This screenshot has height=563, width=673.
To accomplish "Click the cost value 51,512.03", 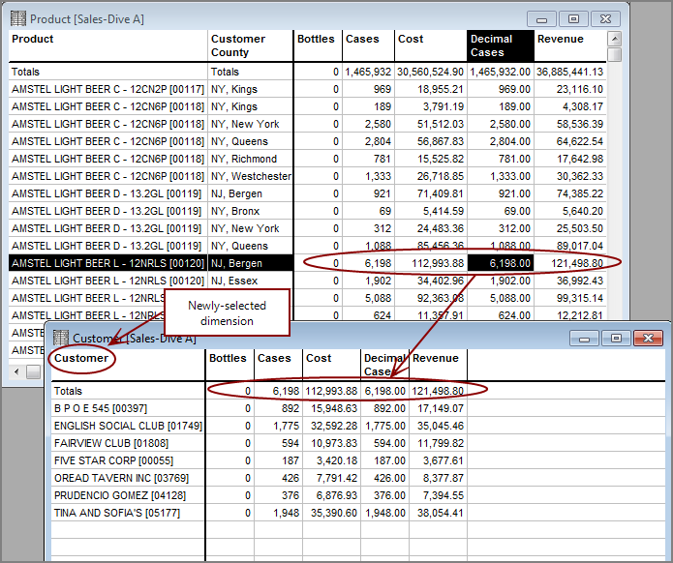I will coord(431,124).
